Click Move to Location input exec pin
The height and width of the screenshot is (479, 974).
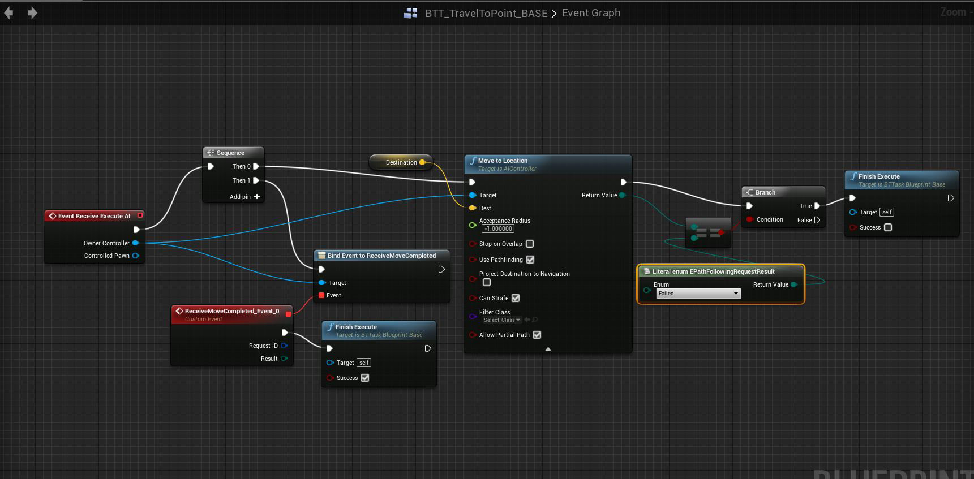click(x=472, y=182)
